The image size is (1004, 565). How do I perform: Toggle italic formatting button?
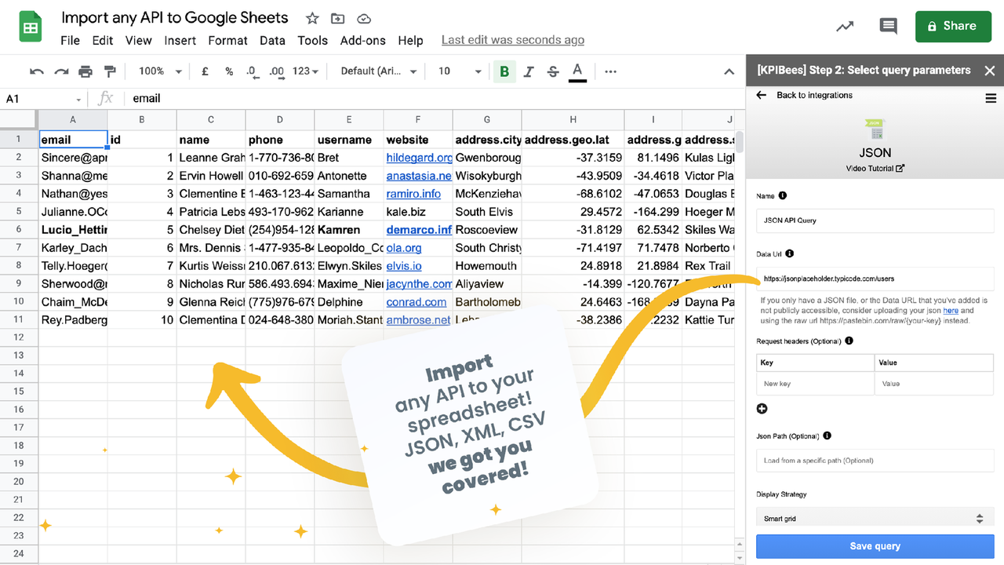(x=529, y=71)
